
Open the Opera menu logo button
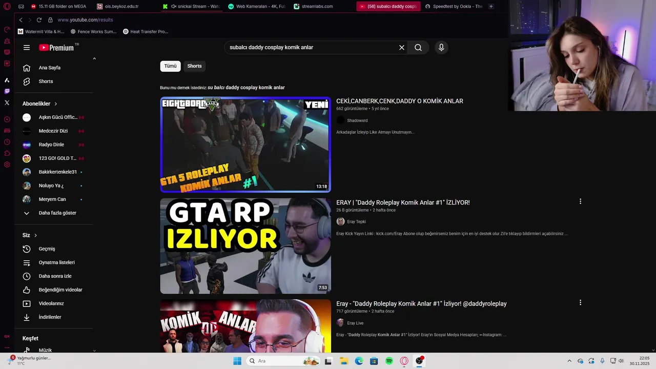(x=7, y=7)
